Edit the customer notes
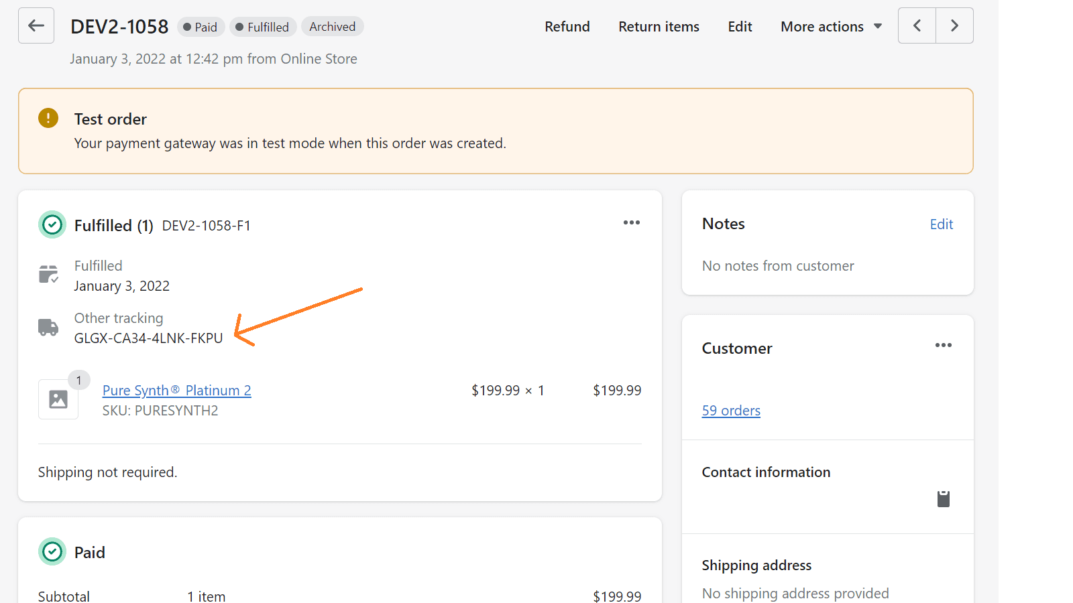This screenshot has height=603, width=1073. pos(941,224)
